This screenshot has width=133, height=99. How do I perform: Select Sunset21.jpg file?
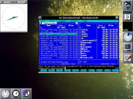click(x=59, y=43)
